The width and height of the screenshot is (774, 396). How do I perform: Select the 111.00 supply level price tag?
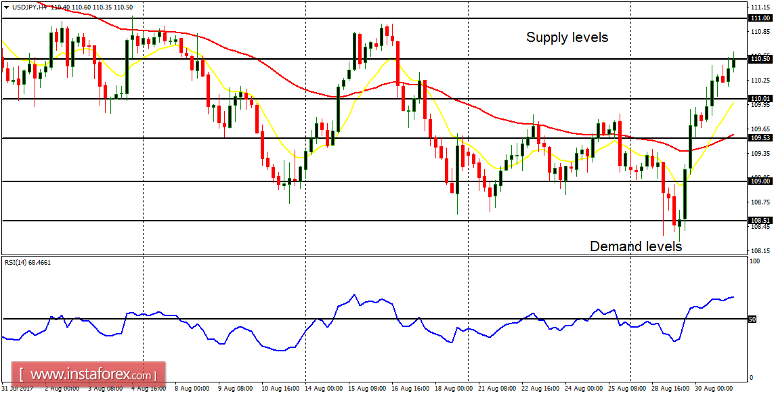coord(758,18)
